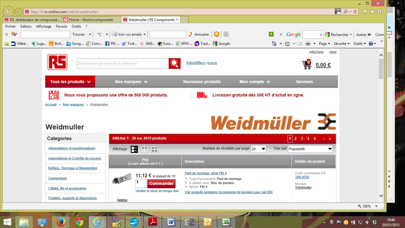Open Firefox from the taskbar
The image size is (405, 228).
click(60, 222)
